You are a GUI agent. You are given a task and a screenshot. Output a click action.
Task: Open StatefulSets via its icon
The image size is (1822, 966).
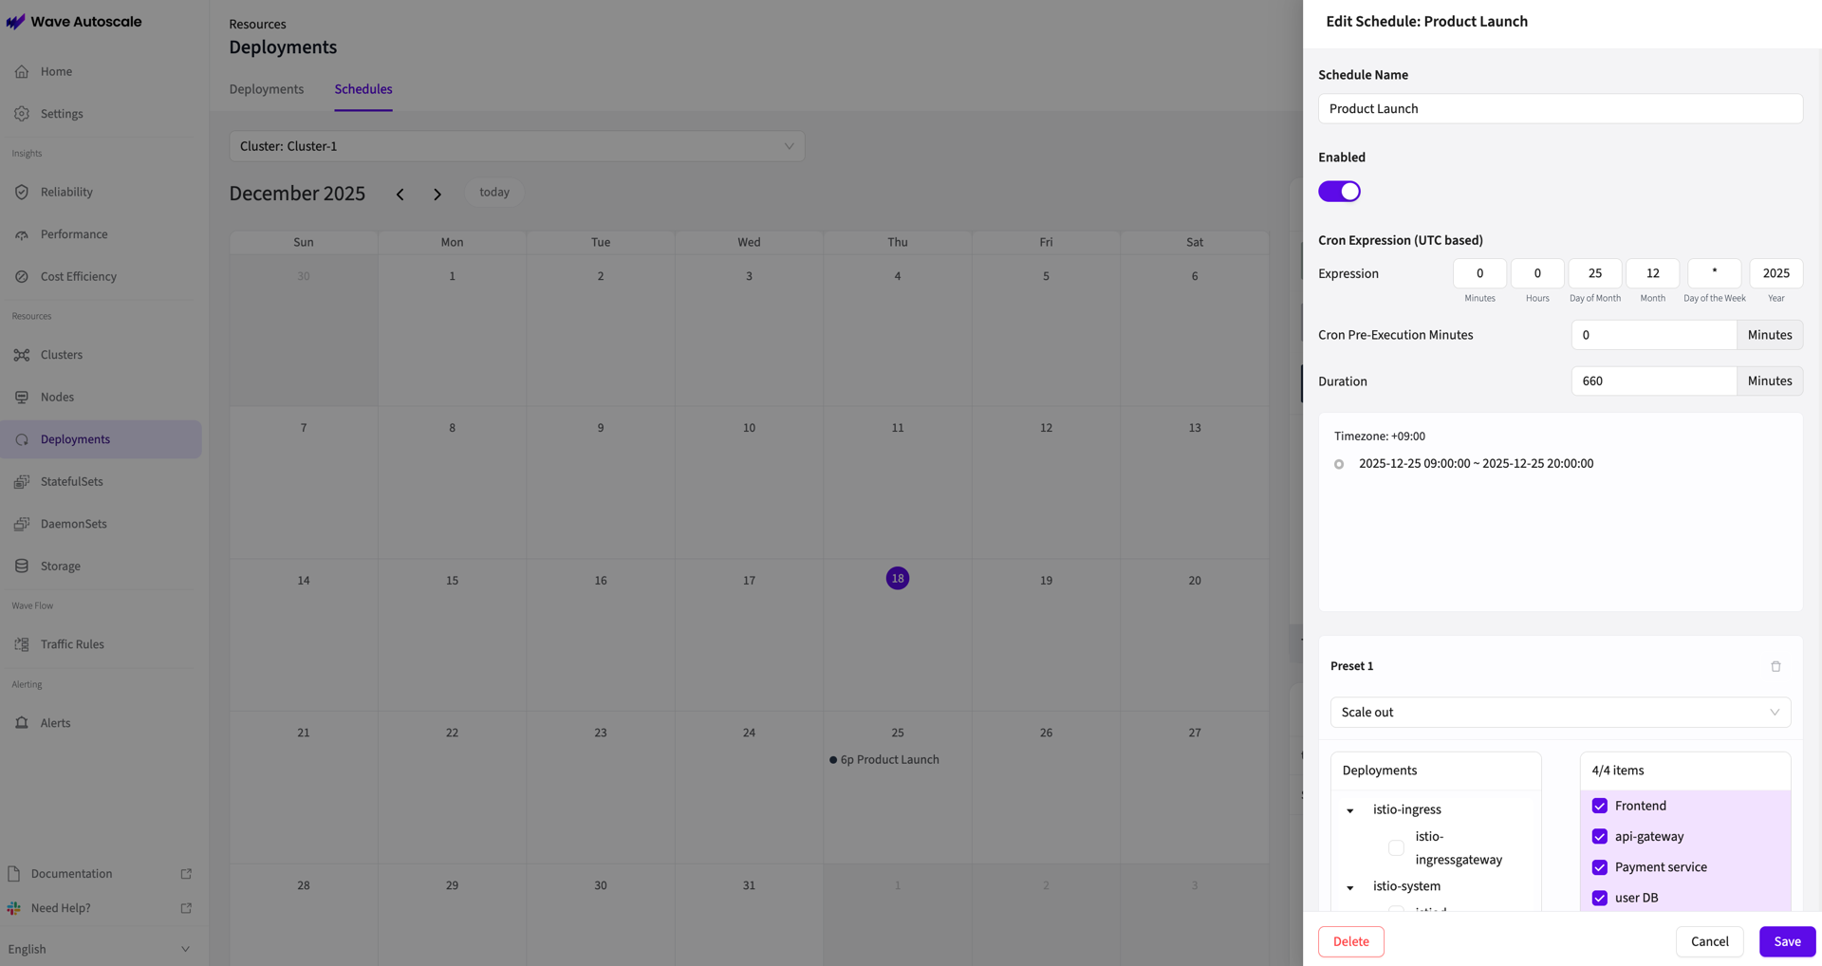(22, 482)
